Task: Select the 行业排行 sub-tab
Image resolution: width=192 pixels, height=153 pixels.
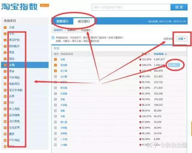Action: pyautogui.click(x=85, y=30)
